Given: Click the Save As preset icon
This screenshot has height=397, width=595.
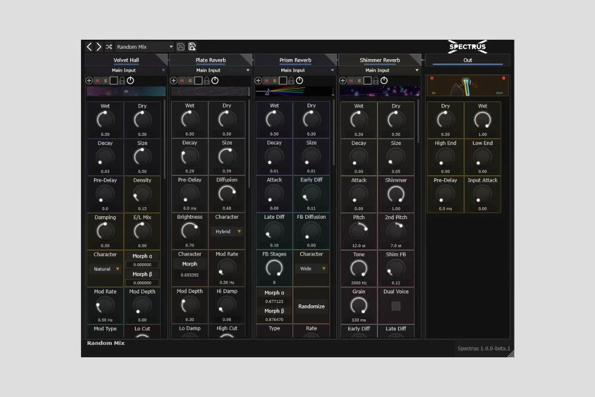Looking at the screenshot, I should (x=192, y=47).
